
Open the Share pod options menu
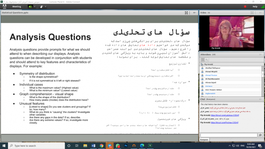pos(195,13)
